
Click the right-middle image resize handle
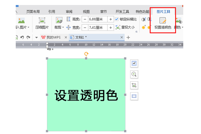125,95
